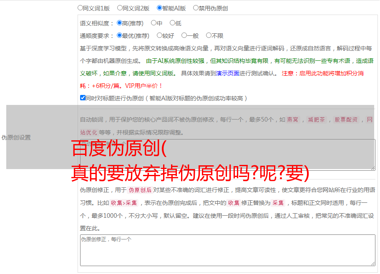Viewport: 380px width, 274px height.
Task: Set 语义相似度 to 中
Action: click(154, 23)
